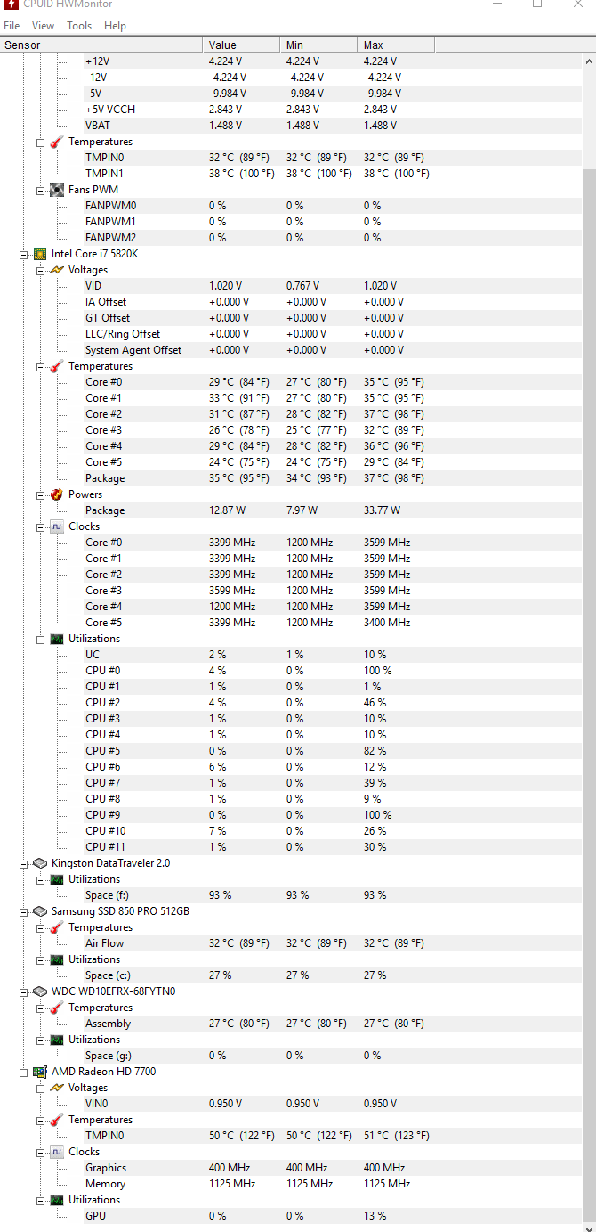Click the Clocks icon under Intel Core i7
Image resolution: width=596 pixels, height=1232 pixels.
pyautogui.click(x=57, y=526)
